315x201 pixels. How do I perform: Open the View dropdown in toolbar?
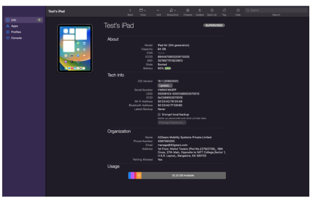[143, 10]
